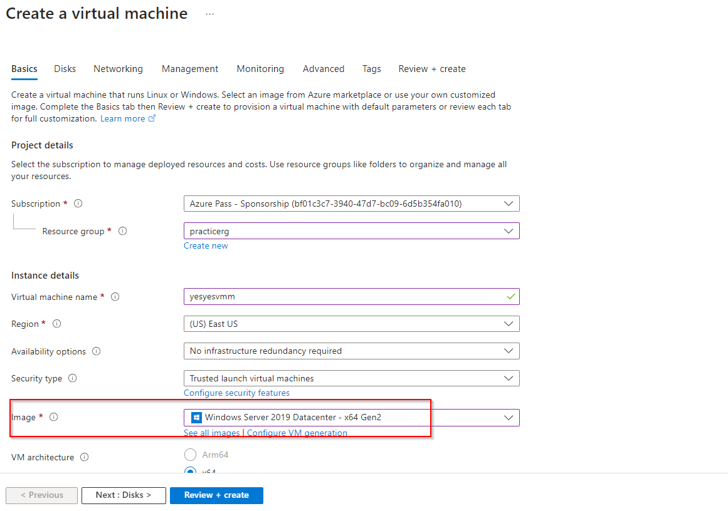728x511 pixels.
Task: Click the See all images link
Action: pyautogui.click(x=211, y=433)
